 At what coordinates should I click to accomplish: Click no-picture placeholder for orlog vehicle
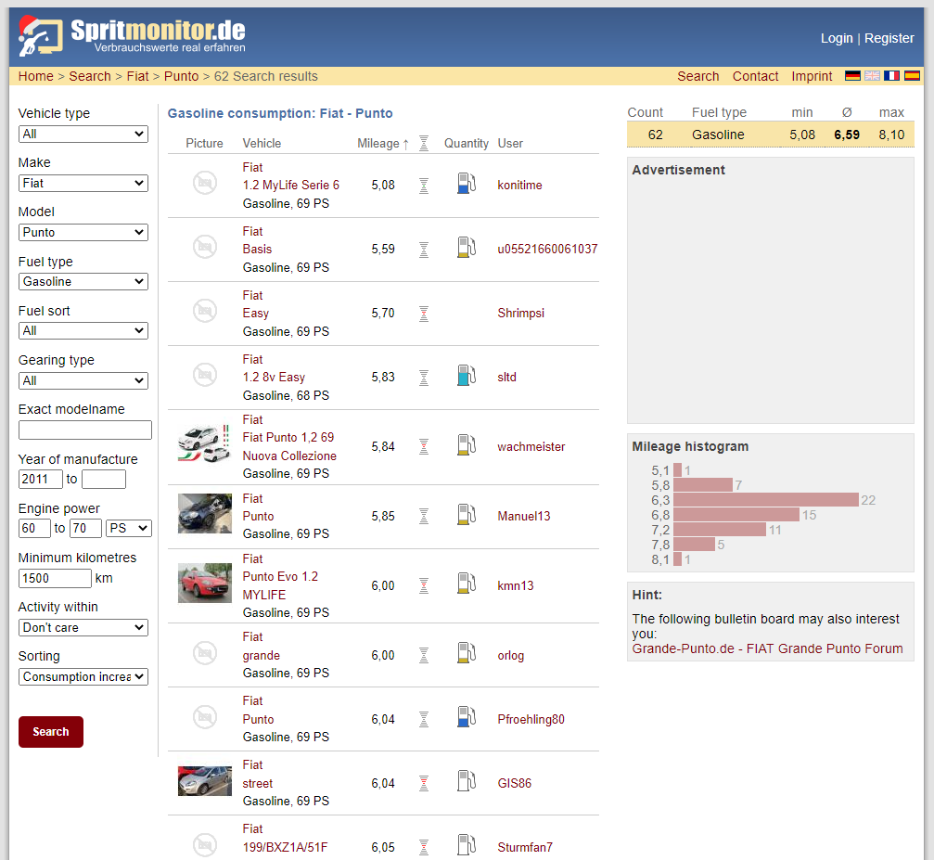[205, 653]
